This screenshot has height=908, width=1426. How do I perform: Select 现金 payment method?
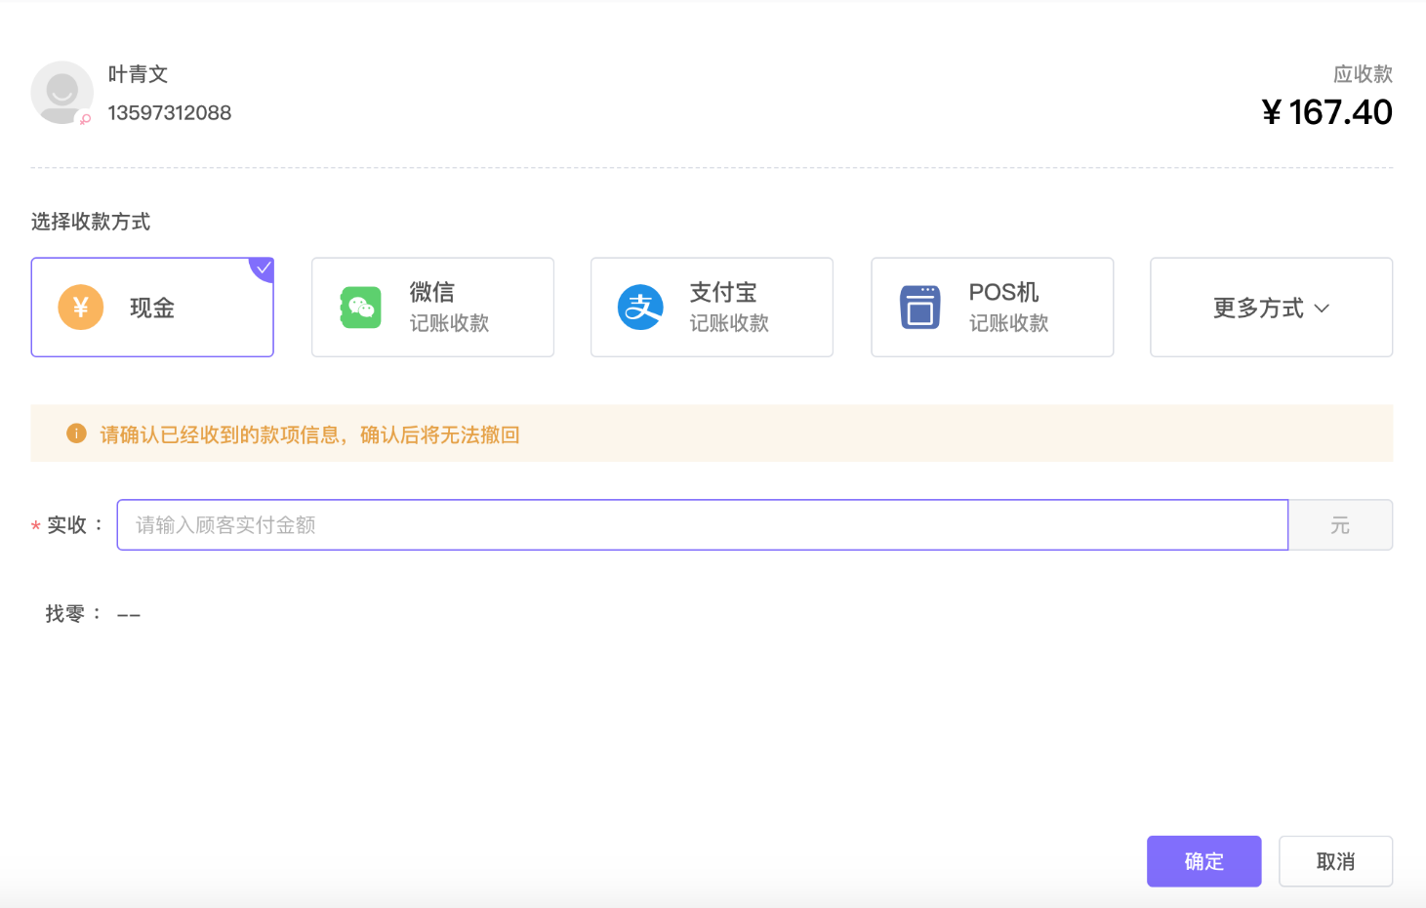(x=152, y=307)
